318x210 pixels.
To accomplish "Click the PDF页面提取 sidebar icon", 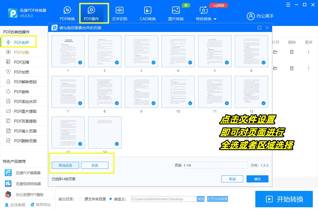I will click(x=8, y=121).
